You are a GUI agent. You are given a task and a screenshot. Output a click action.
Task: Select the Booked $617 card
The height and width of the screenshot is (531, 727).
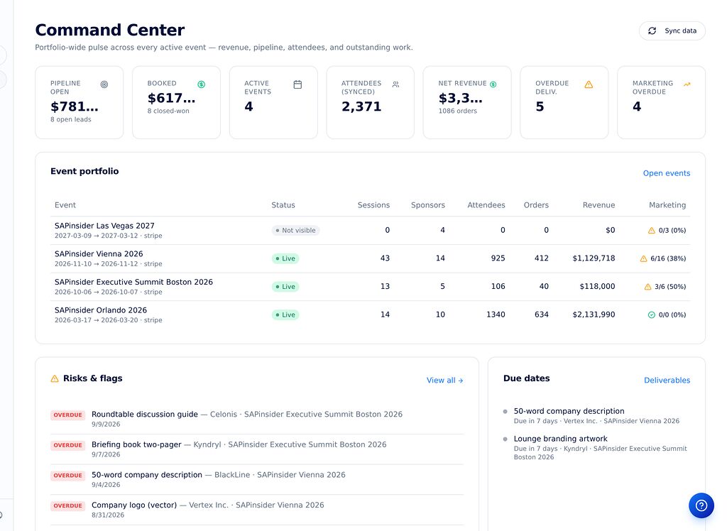[176, 102]
